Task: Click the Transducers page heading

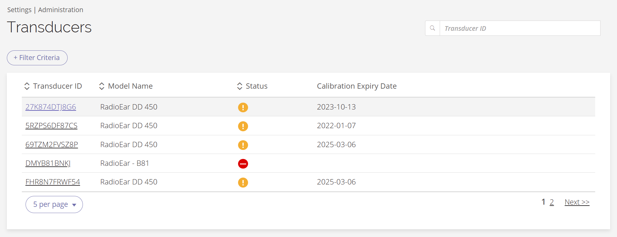Action: click(49, 27)
